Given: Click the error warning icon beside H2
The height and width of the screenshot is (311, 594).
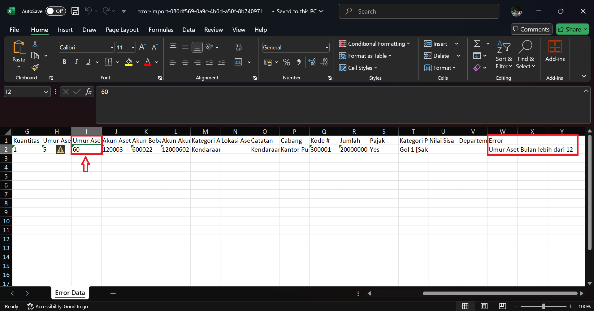Looking at the screenshot, I should pos(60,150).
